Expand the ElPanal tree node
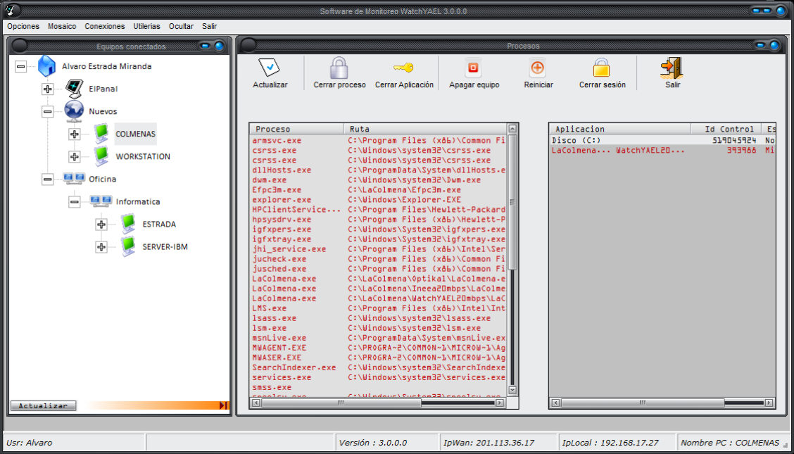 (x=48, y=89)
